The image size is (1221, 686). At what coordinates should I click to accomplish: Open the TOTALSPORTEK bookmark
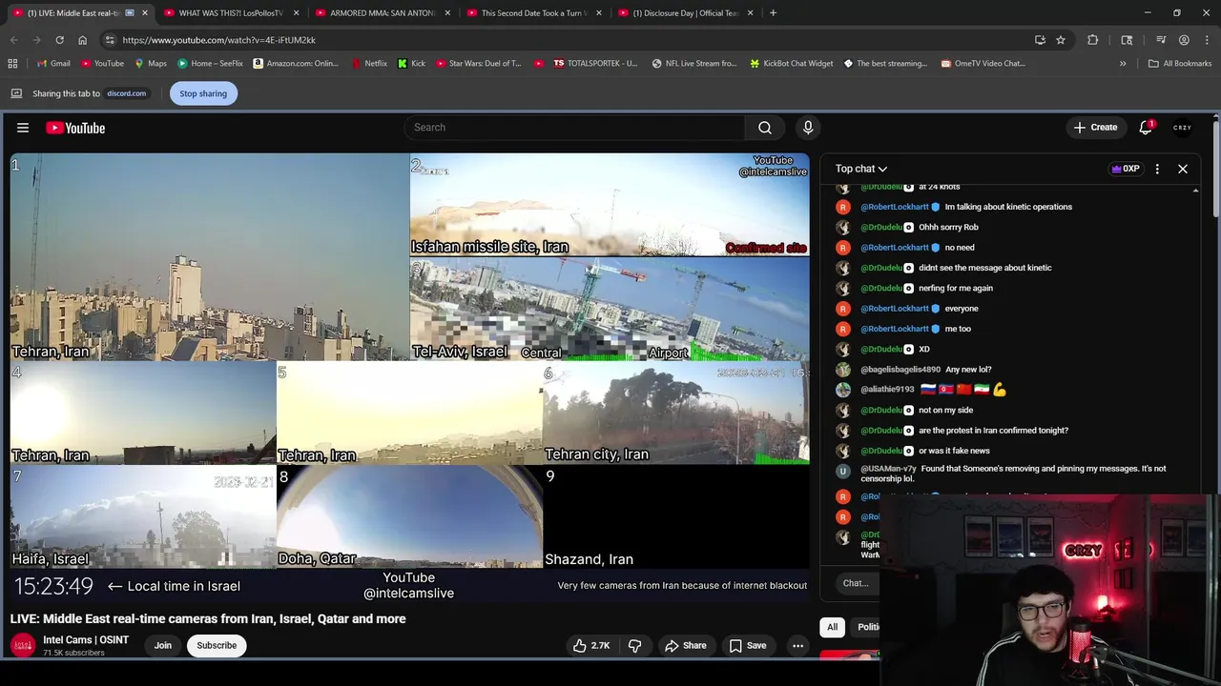(593, 64)
